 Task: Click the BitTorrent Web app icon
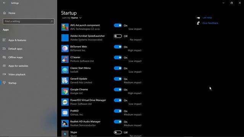(65, 48)
